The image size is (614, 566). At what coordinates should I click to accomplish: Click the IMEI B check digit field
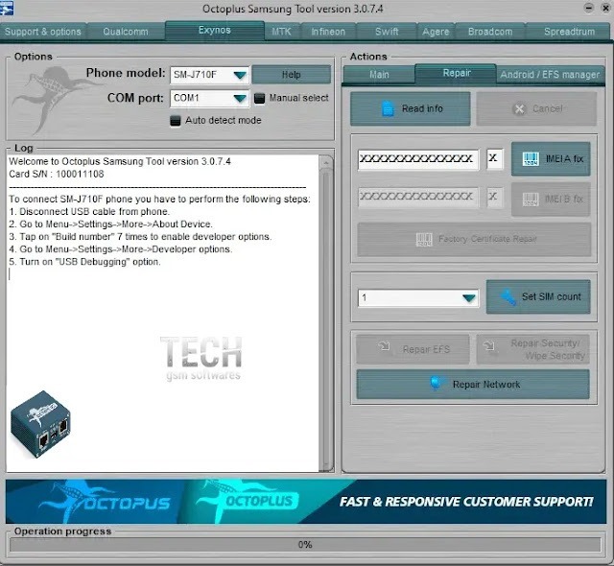[x=495, y=197]
